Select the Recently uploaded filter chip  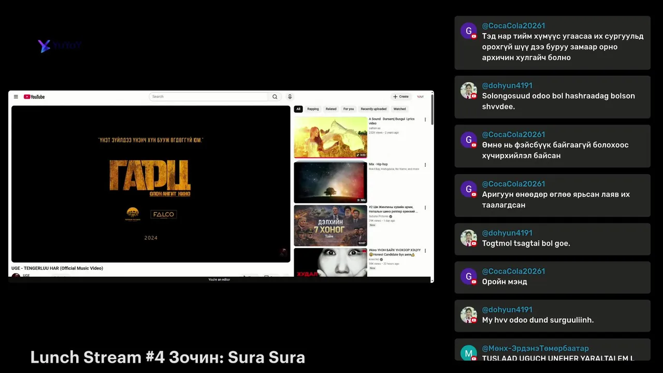pos(373,109)
